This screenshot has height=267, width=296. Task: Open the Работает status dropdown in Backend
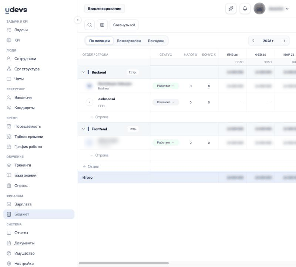pyautogui.click(x=165, y=86)
